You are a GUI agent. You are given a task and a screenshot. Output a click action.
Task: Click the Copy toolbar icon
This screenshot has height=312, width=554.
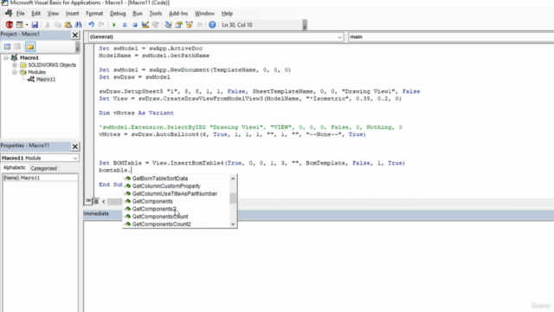pos(58,25)
